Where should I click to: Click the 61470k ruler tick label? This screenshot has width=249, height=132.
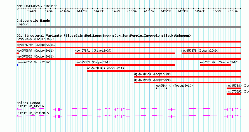pyautogui.click(x=82, y=11)
